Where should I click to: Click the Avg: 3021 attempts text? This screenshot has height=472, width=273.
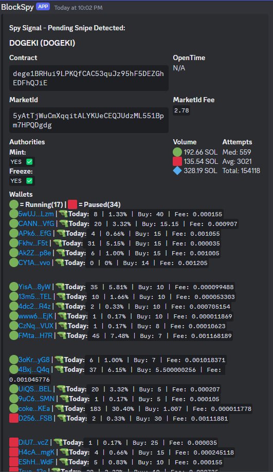(237, 161)
